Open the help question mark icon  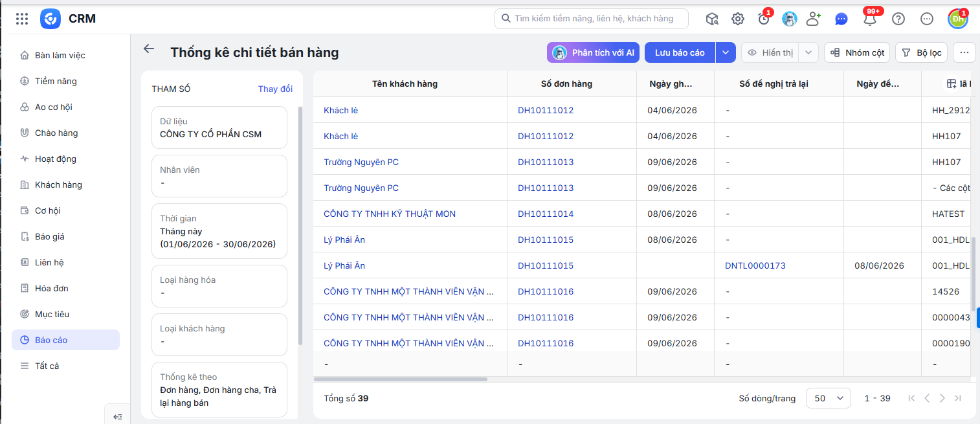(x=898, y=19)
